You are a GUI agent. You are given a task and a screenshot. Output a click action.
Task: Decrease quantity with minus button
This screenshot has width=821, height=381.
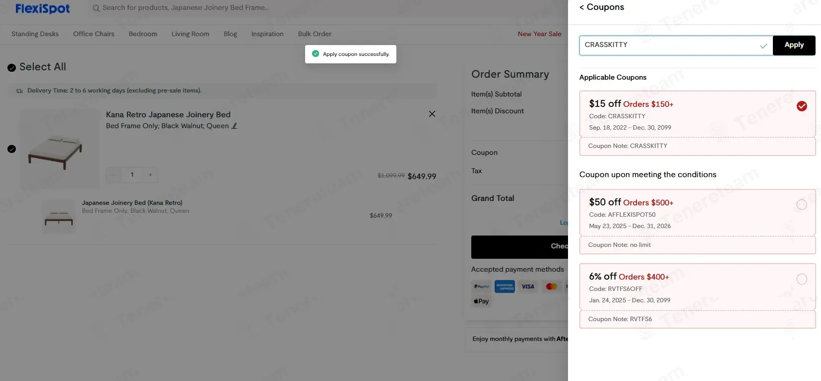114,175
